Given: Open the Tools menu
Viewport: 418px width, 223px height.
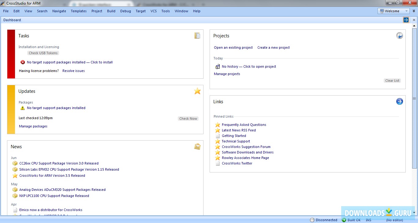Looking at the screenshot, I should (166, 11).
